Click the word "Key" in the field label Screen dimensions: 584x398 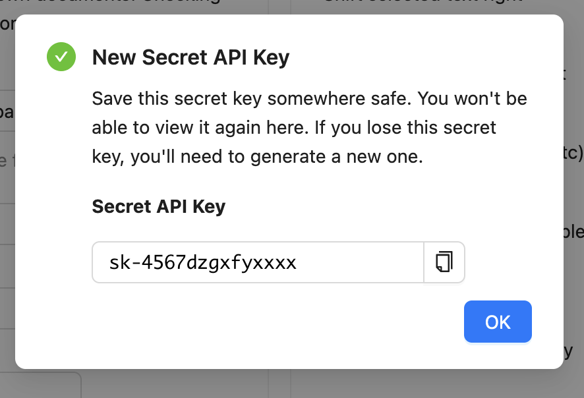pos(209,206)
